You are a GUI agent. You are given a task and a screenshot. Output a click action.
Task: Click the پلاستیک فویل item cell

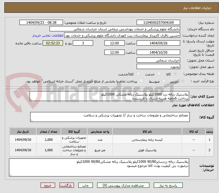tap(147, 150)
